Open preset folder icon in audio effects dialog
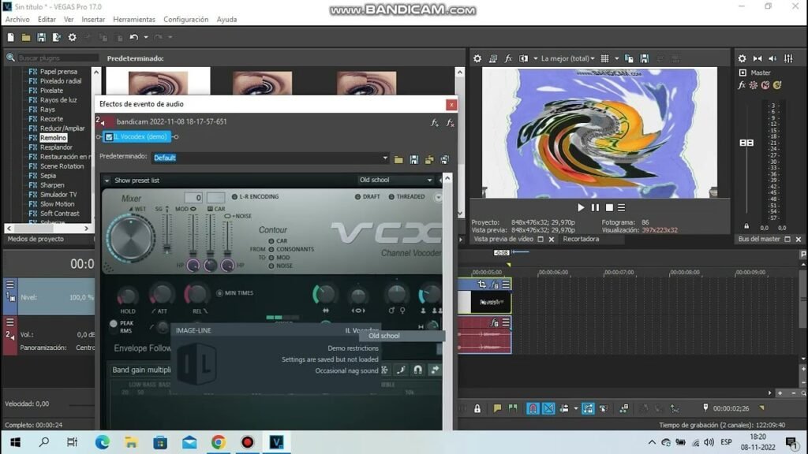 pos(398,159)
